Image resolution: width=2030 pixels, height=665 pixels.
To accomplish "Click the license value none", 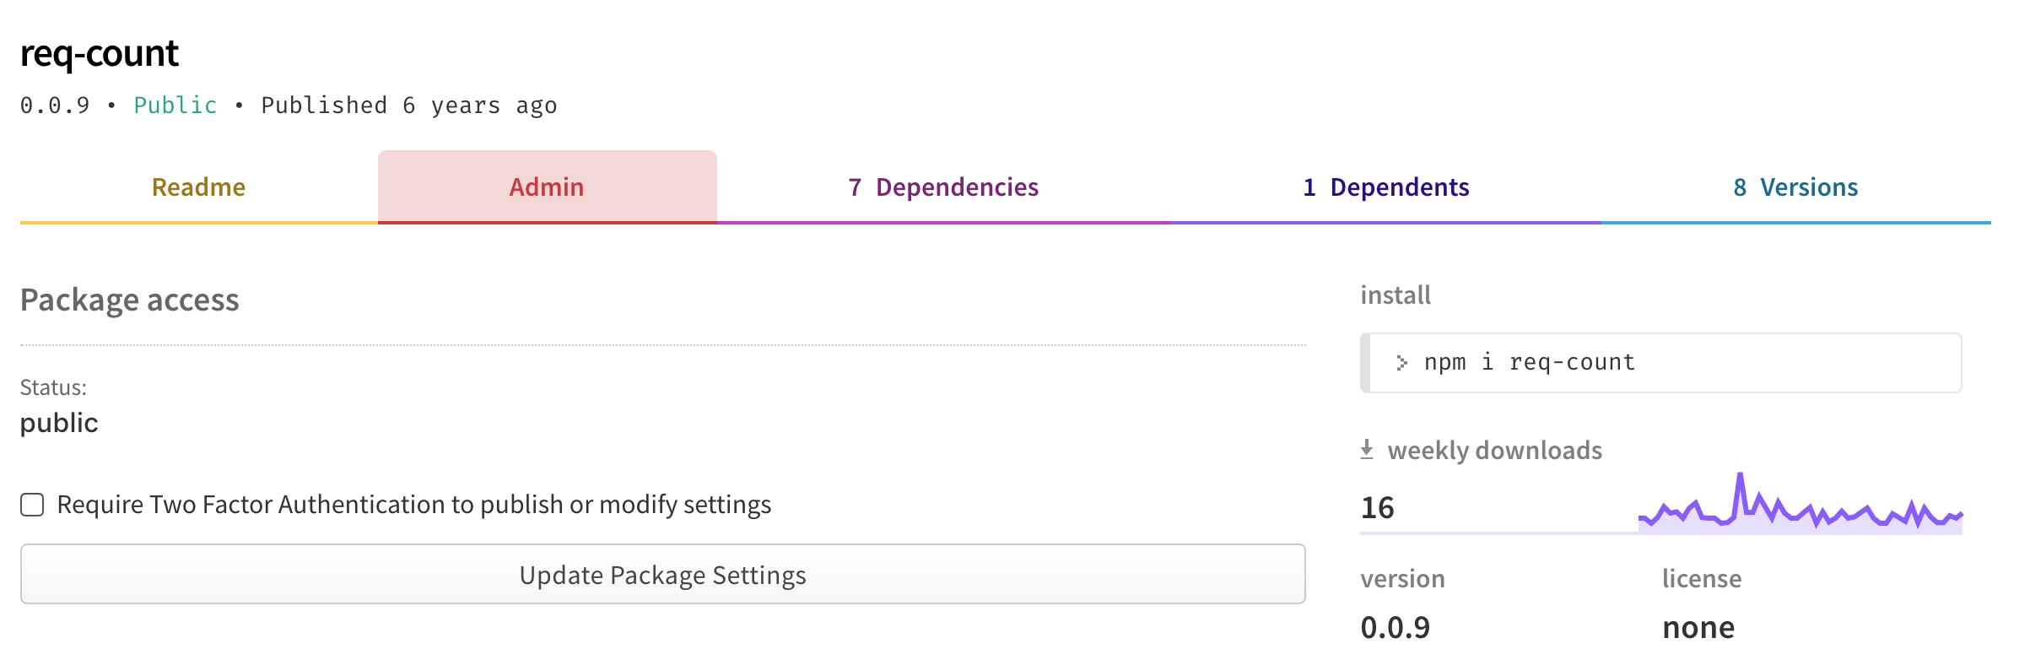I will click(1698, 628).
